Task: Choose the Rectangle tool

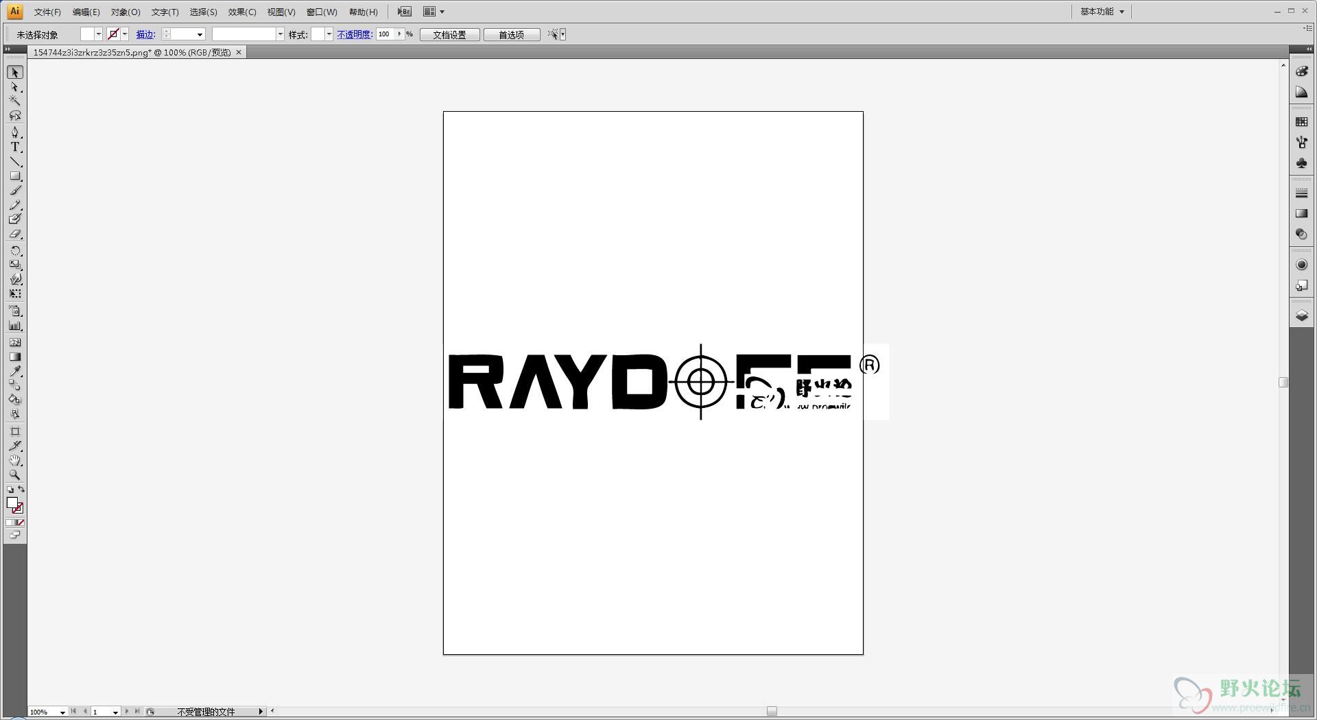Action: point(15,176)
